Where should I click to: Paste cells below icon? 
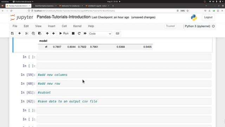tap(40, 34)
